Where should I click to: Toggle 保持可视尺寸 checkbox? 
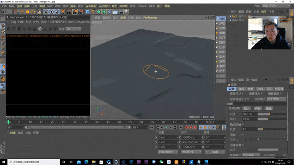click(248, 99)
